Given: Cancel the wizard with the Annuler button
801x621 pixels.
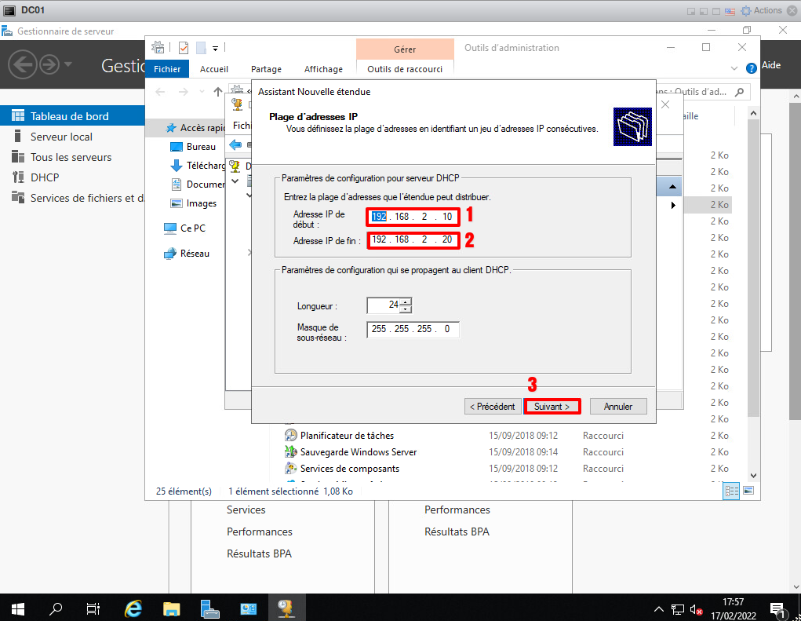Looking at the screenshot, I should (x=618, y=407).
